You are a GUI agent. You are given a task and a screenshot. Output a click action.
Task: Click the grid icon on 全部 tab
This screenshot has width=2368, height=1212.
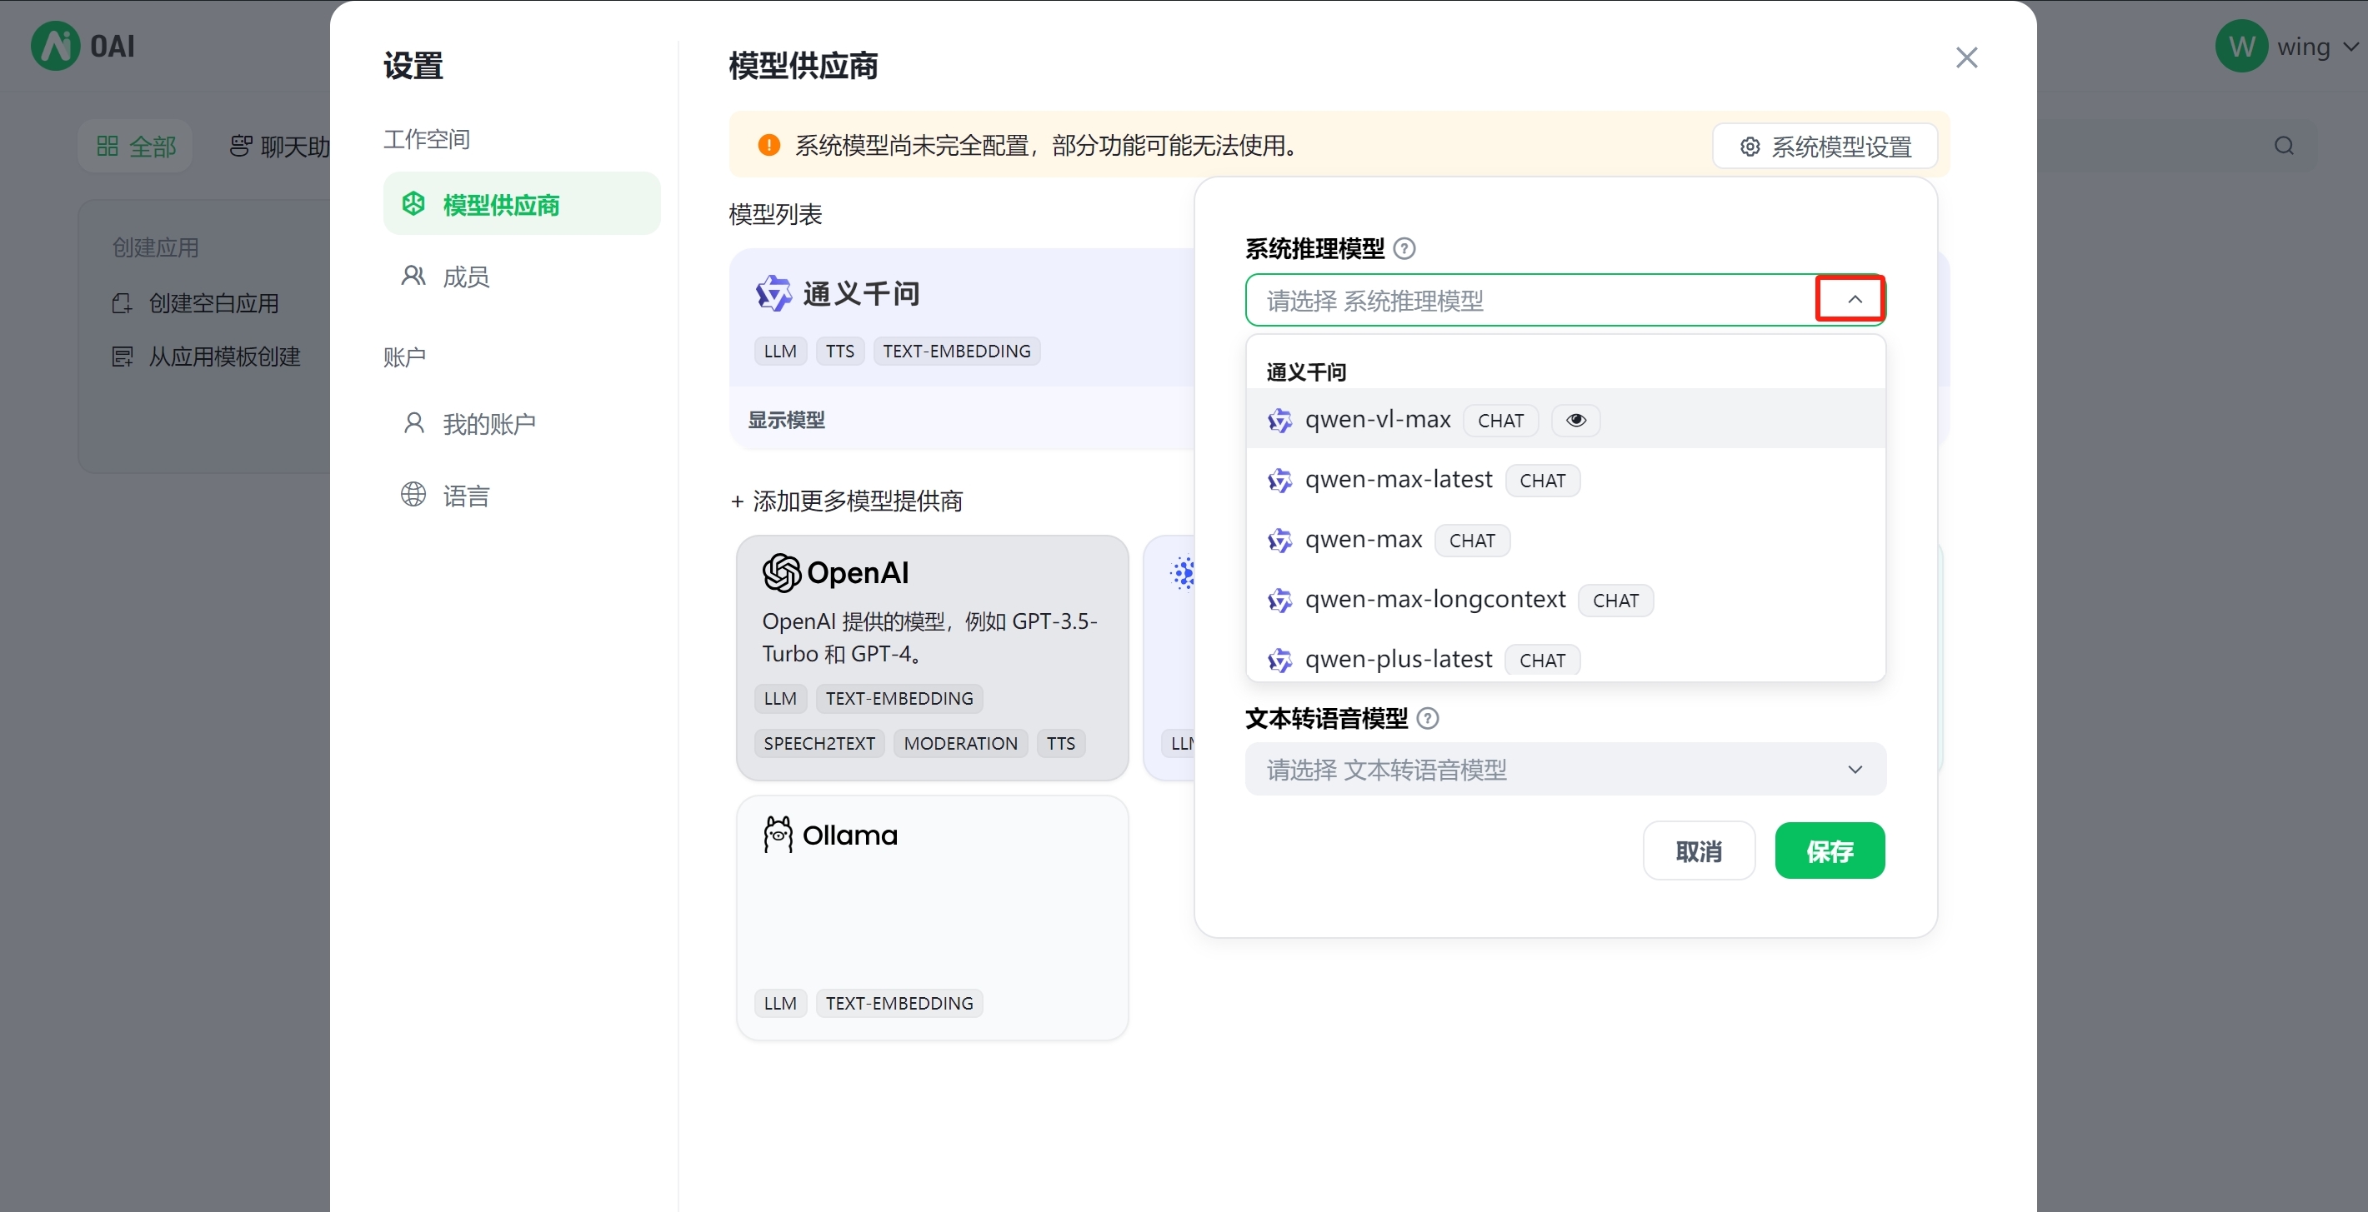point(108,146)
